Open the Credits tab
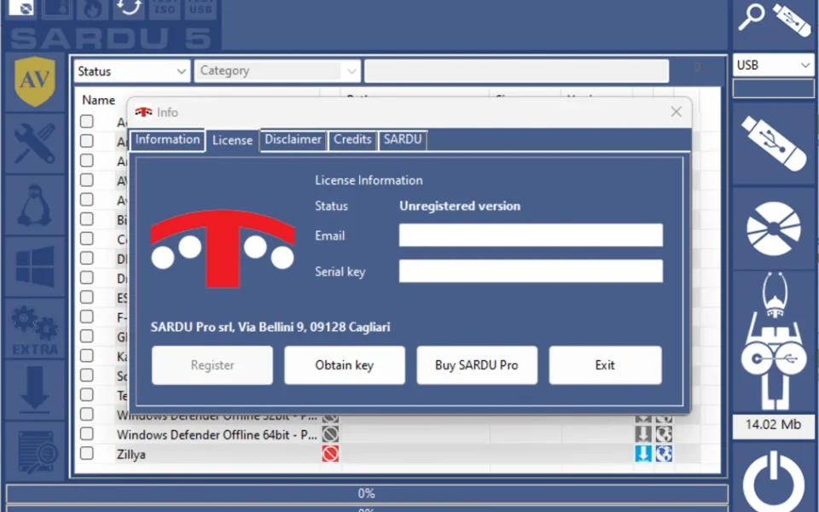Screen dimensions: 819x512 point(352,139)
